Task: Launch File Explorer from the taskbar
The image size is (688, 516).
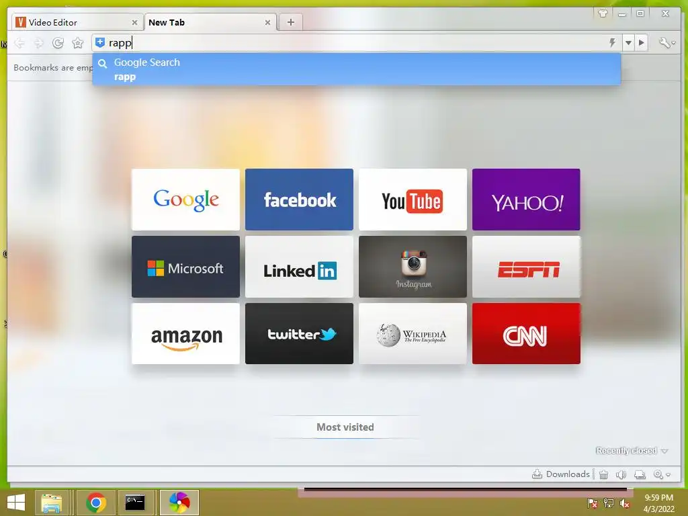Action: tap(51, 503)
